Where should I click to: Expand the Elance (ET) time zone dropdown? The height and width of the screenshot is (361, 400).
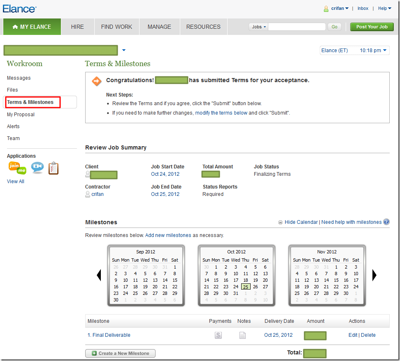tap(354, 51)
